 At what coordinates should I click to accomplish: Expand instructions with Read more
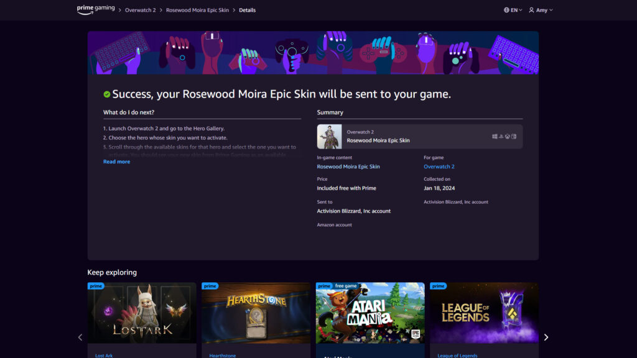tap(116, 162)
